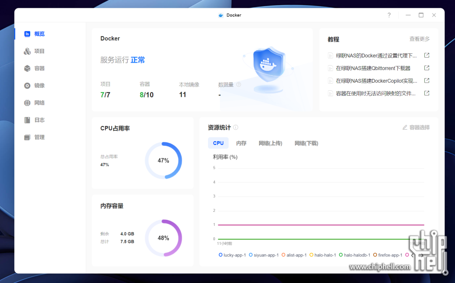Click Docker whale icon in title bar
The image size is (455, 283).
pos(221,15)
